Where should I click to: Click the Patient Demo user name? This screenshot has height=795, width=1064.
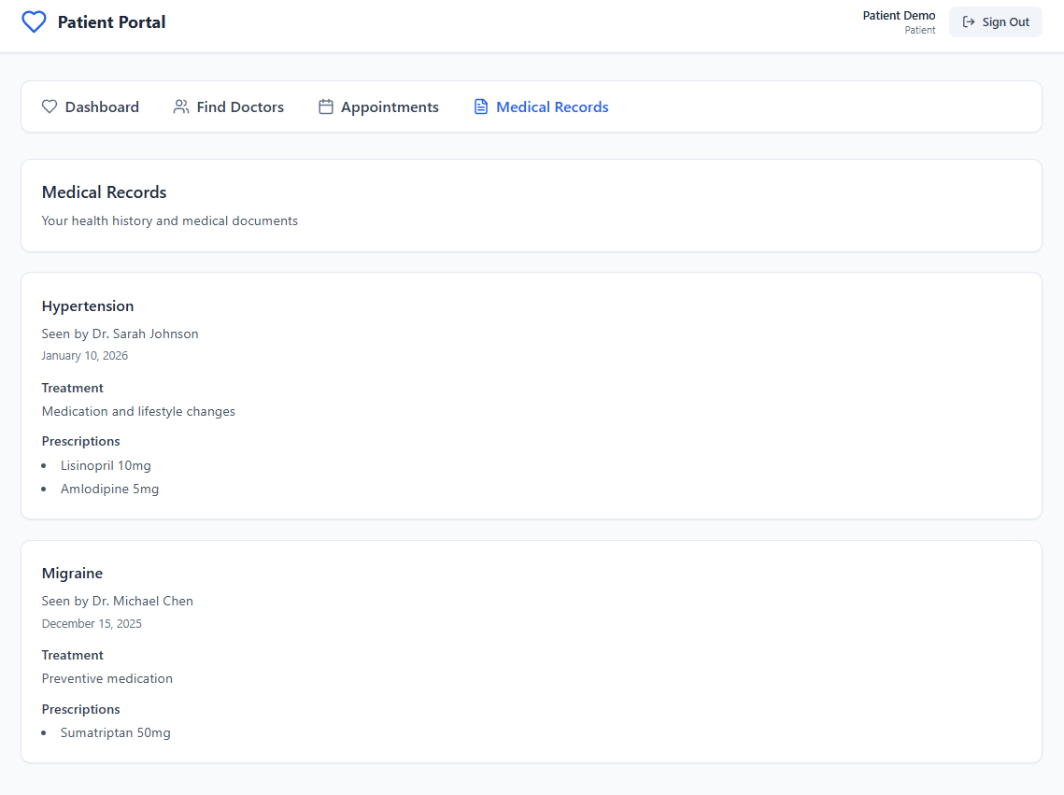pyautogui.click(x=899, y=15)
